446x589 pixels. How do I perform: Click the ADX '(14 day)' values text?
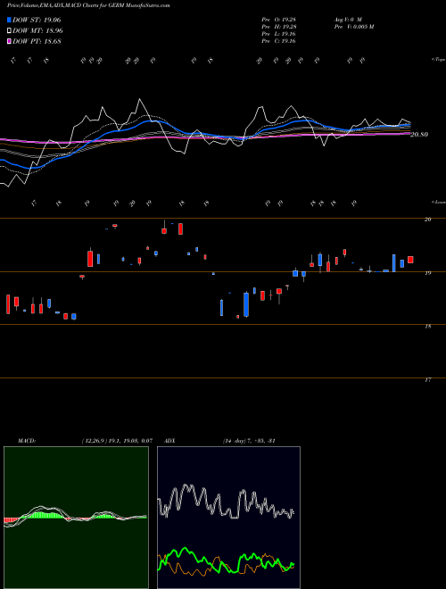point(249,441)
